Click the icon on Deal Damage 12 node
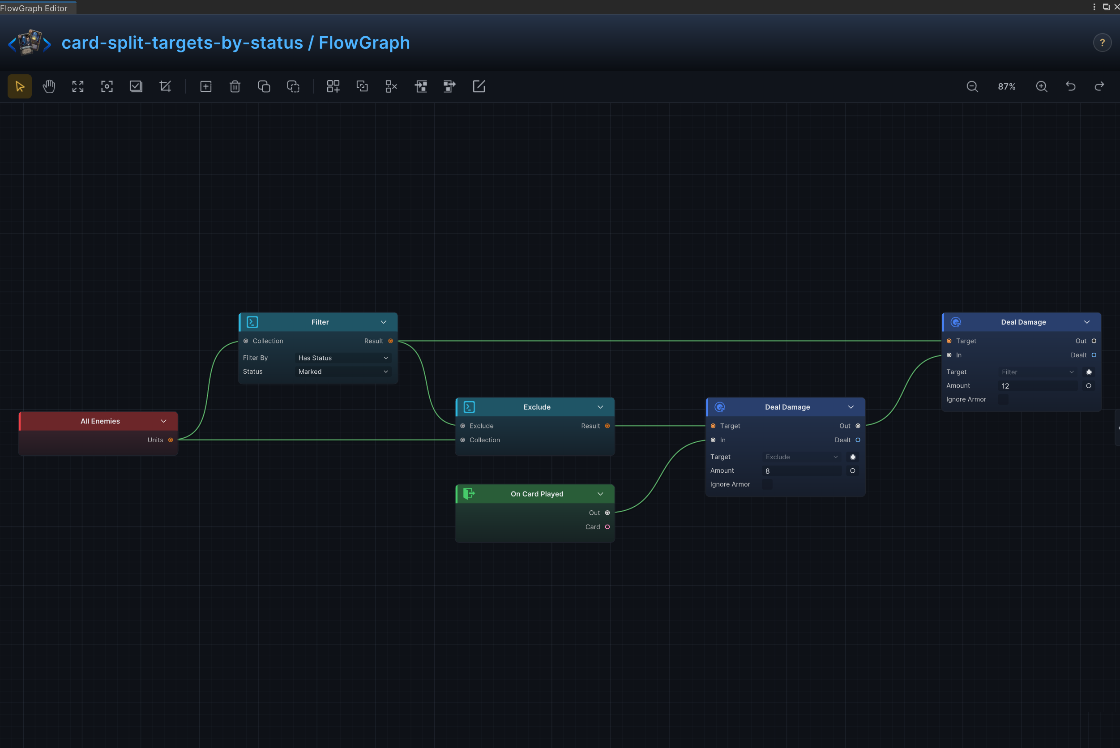 click(x=955, y=322)
